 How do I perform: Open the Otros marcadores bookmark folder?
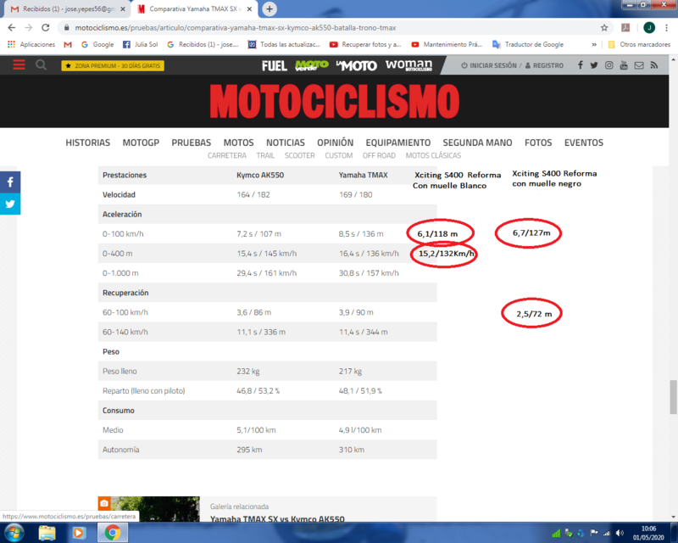[x=639, y=45]
